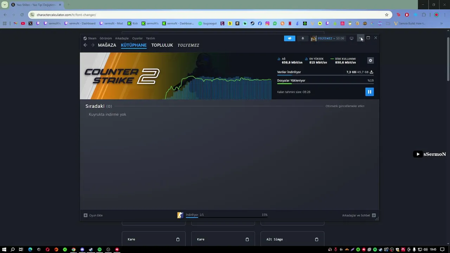
Task: Click the AĞ 658,8 Mbit/sn stat
Action: [290, 61]
